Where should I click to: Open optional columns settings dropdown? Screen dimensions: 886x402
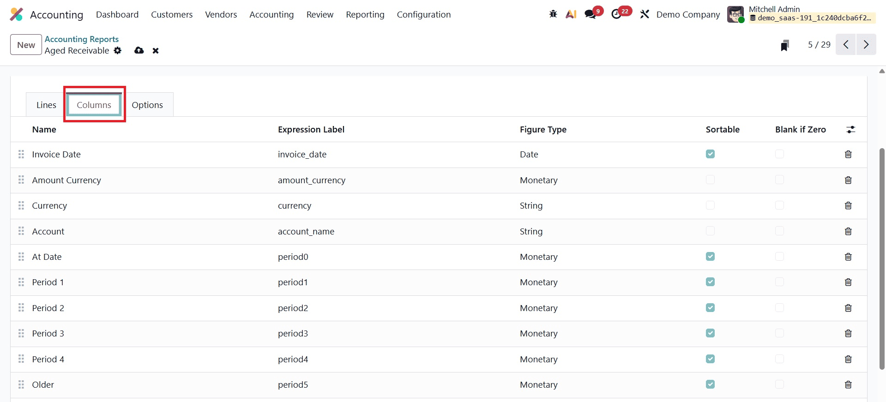[x=850, y=130]
